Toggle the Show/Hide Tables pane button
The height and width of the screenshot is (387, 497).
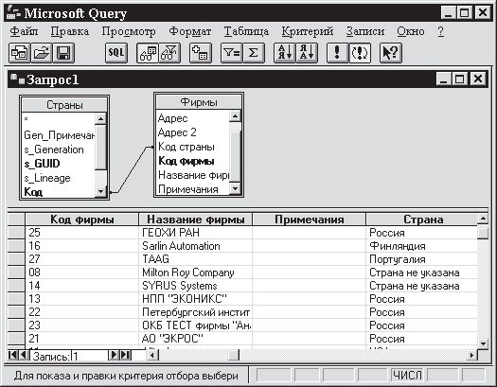click(x=148, y=53)
